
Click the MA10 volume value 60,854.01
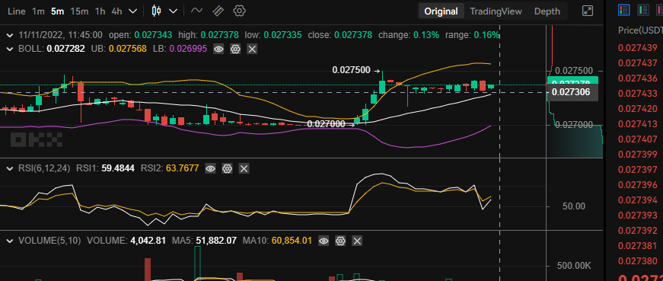pyautogui.click(x=292, y=241)
